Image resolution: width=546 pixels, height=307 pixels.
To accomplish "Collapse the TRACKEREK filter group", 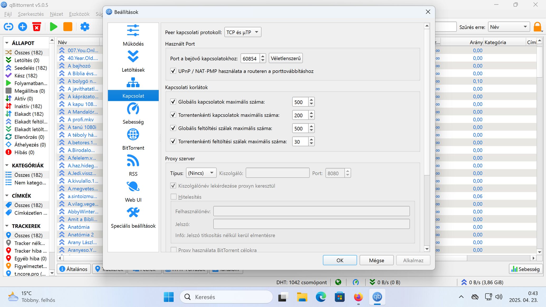I will point(7,226).
